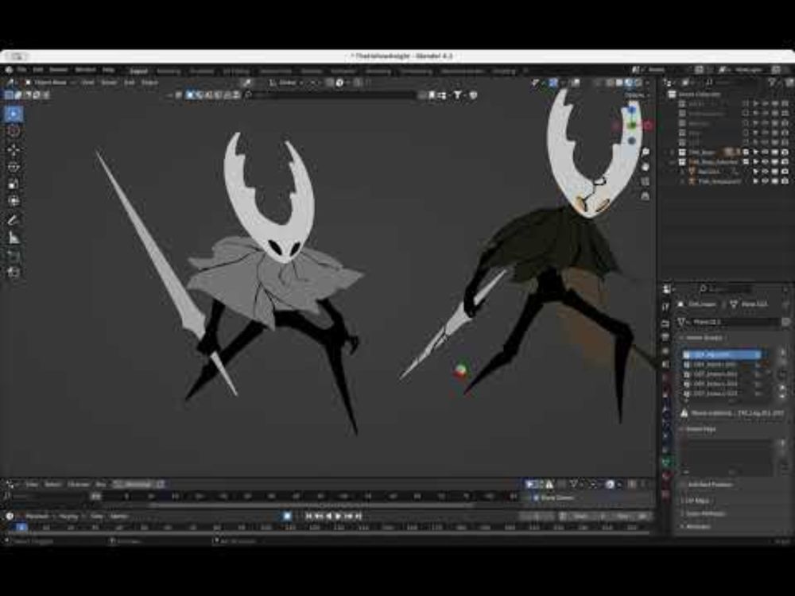The image size is (795, 596).
Task: Switch to the Modeling workspace tab
Action: click(x=169, y=72)
